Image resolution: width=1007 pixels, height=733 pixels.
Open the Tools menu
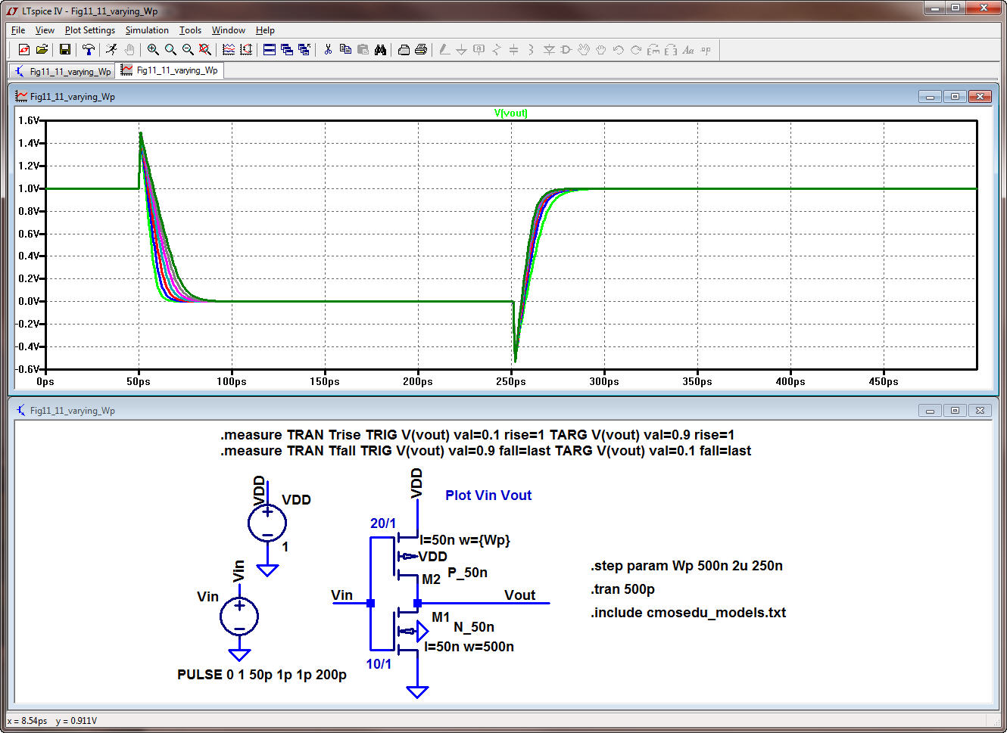click(190, 30)
